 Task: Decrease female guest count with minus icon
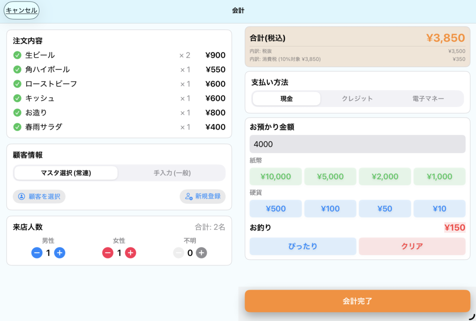point(108,253)
